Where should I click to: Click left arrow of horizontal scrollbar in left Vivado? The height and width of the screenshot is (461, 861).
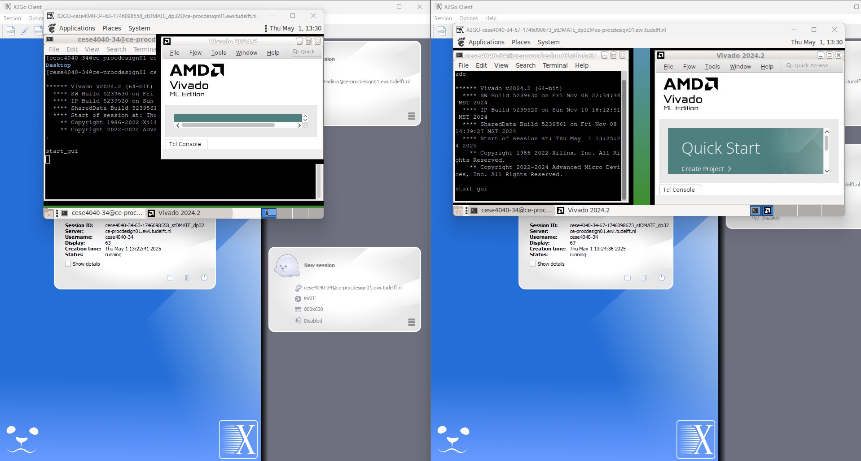(178, 125)
